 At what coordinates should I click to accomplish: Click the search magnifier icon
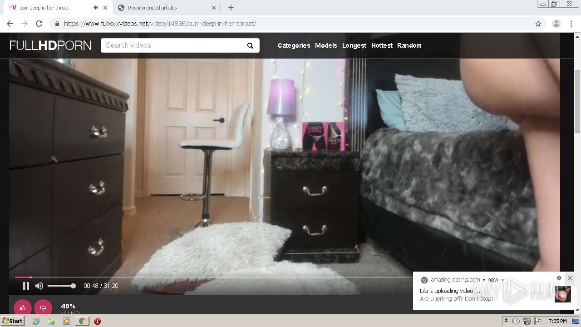pos(250,45)
